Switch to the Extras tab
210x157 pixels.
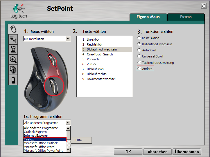click(x=186, y=17)
